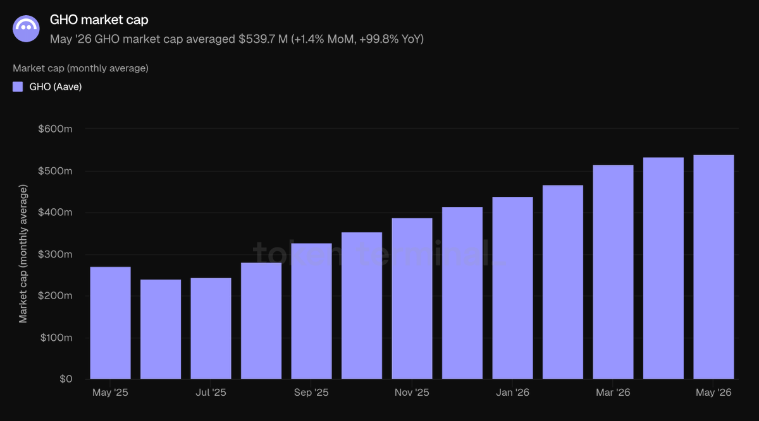The width and height of the screenshot is (759, 421).
Task: Click the subtitle showing $539.7 M average
Action: pos(237,39)
